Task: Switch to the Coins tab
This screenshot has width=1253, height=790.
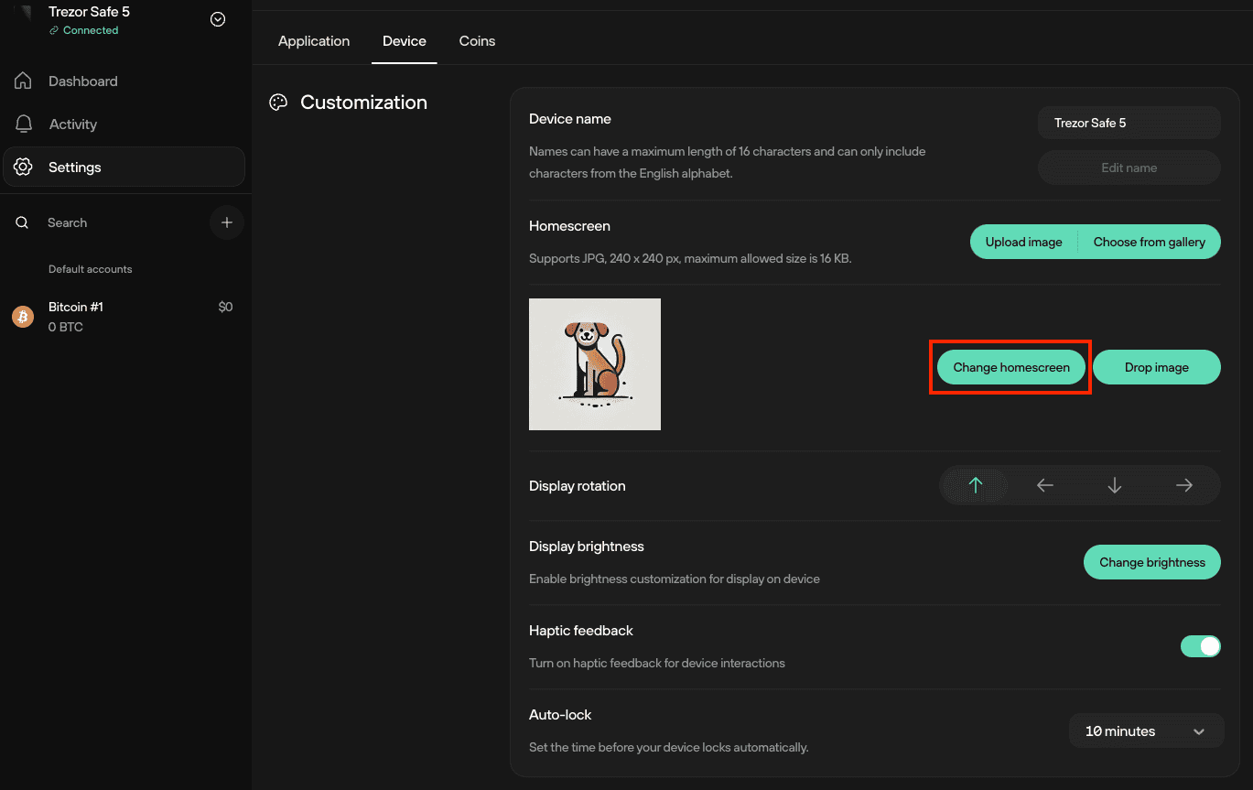Action: click(477, 41)
